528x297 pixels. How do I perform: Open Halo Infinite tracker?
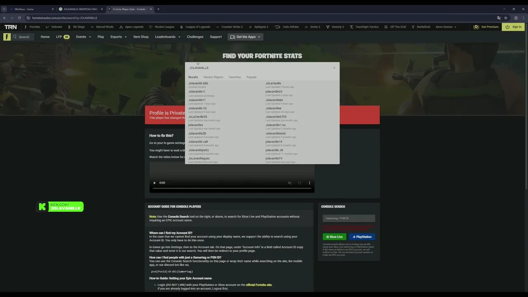coord(287,27)
